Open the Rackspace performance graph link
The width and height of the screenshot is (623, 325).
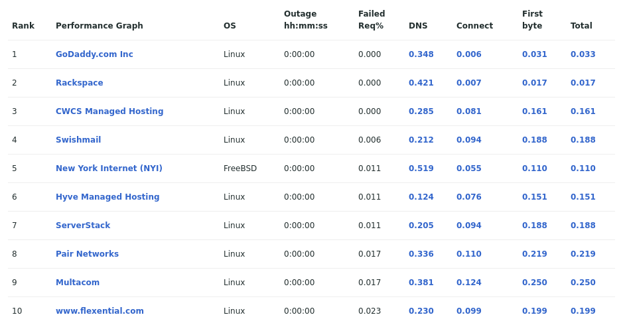tap(79, 83)
